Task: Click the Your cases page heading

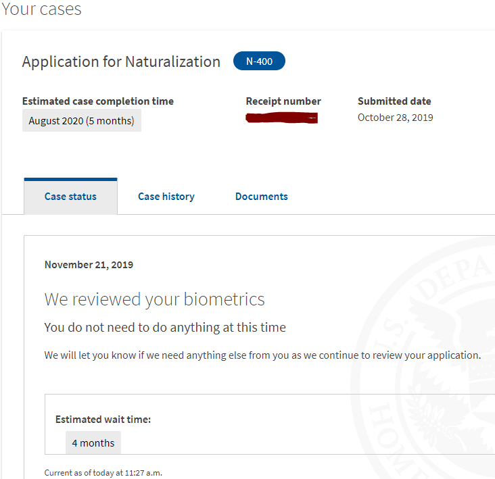Action: (41, 9)
